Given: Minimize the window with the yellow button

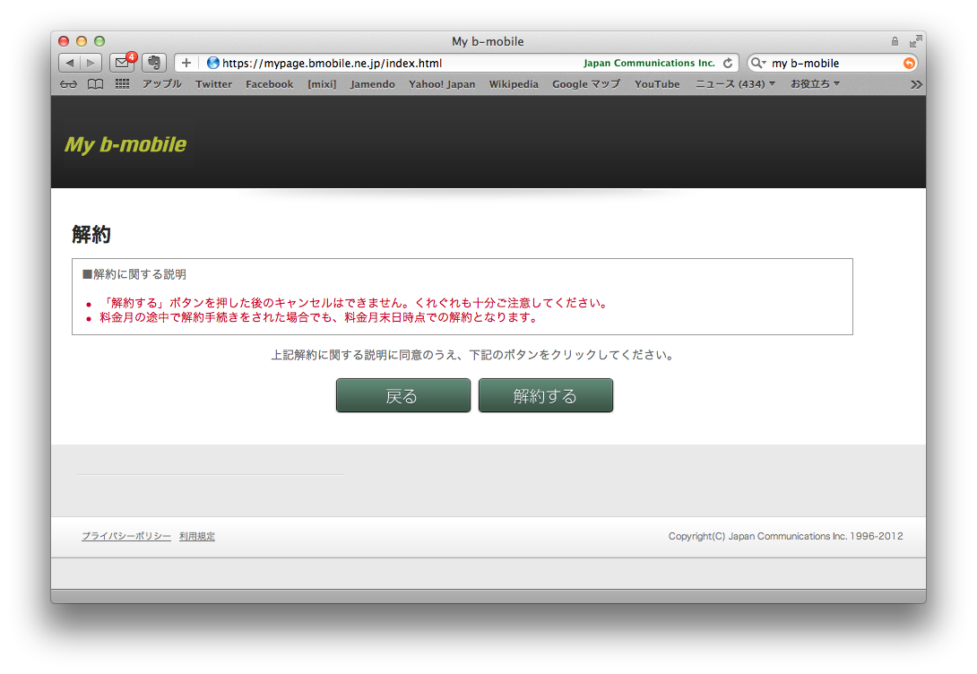Looking at the screenshot, I should pyautogui.click(x=81, y=41).
